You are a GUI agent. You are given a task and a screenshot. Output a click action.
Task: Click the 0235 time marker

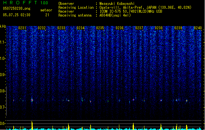click(x=100, y=28)
